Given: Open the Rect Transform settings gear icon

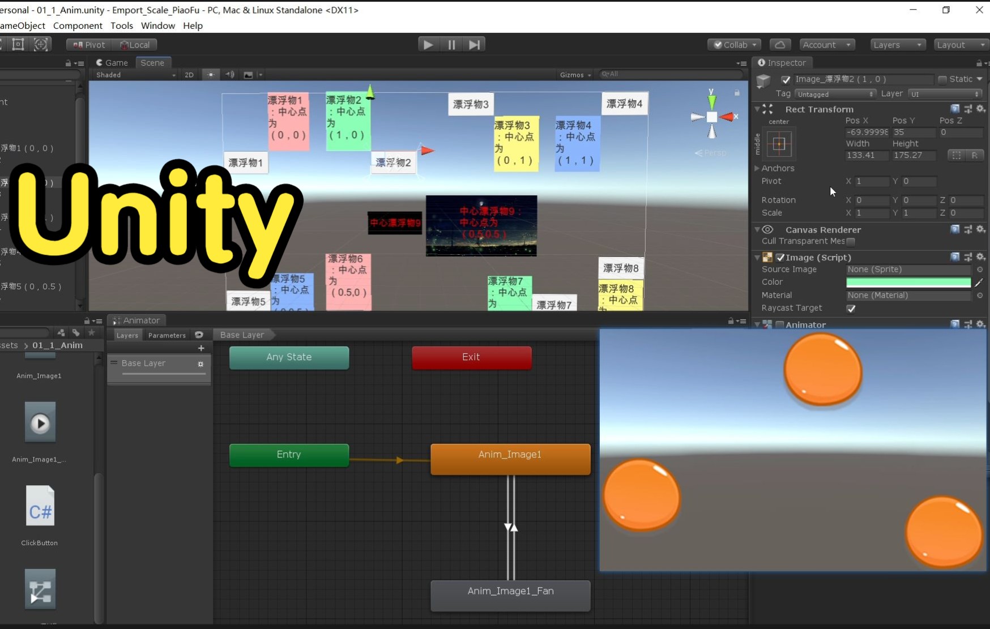Looking at the screenshot, I should [982, 109].
